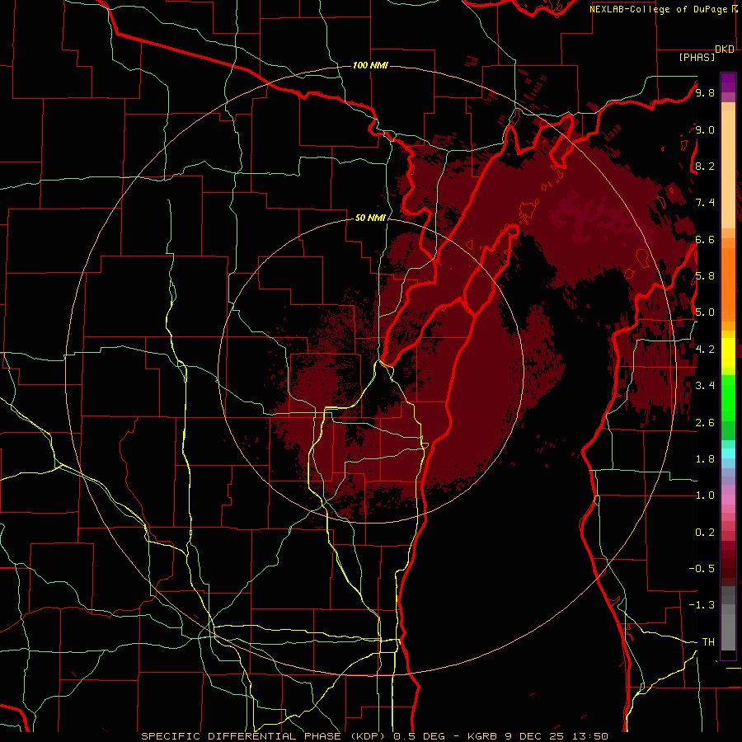Click the 50 NMI range ring label

(370, 218)
